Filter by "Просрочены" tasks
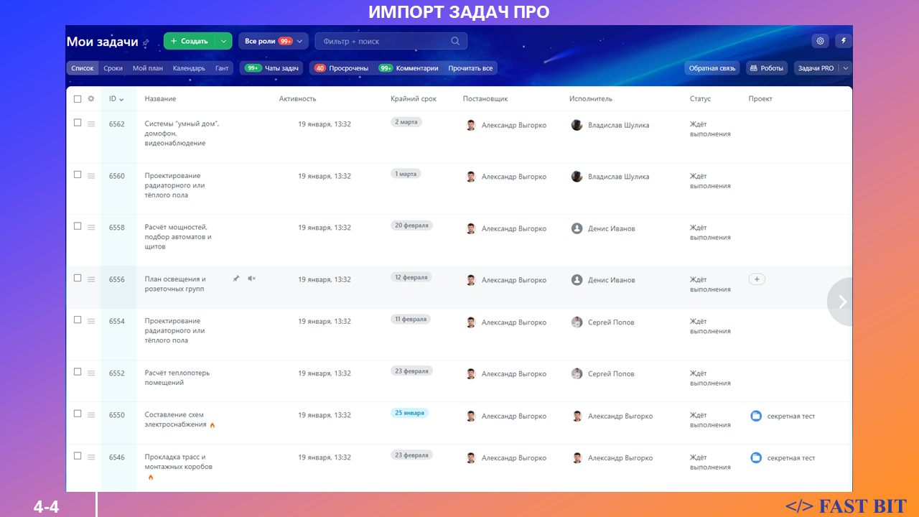 click(342, 68)
